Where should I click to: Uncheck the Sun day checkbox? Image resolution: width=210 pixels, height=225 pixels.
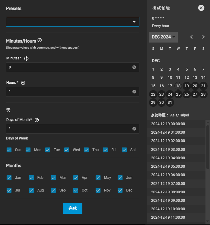[x=9, y=150]
